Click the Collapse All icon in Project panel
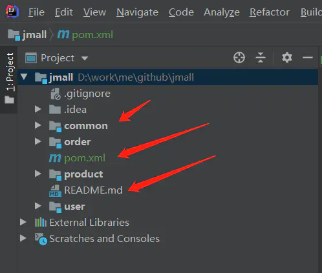The height and width of the screenshot is (273, 322). pos(261,57)
